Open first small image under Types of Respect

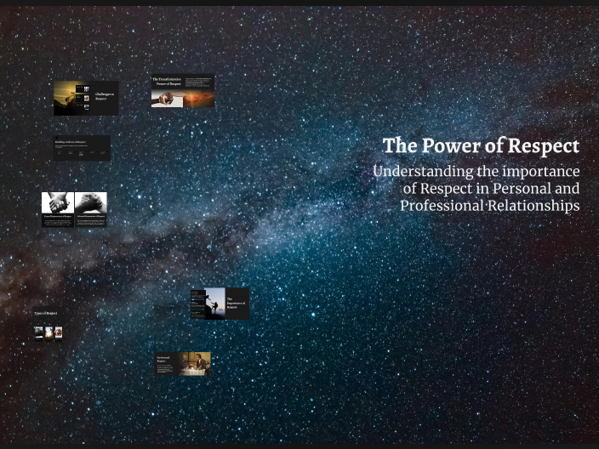point(39,332)
